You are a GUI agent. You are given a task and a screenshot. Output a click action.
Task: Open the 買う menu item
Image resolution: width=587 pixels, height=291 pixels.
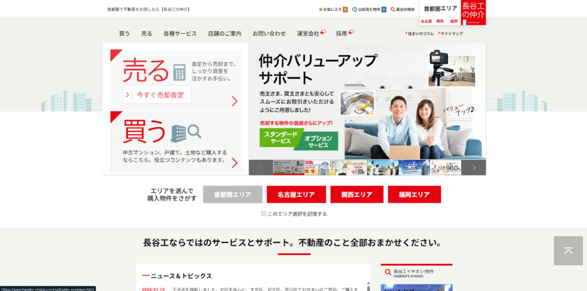click(124, 33)
